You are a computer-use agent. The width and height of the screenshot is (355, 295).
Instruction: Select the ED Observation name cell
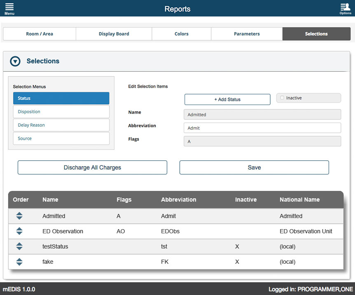tap(63, 231)
